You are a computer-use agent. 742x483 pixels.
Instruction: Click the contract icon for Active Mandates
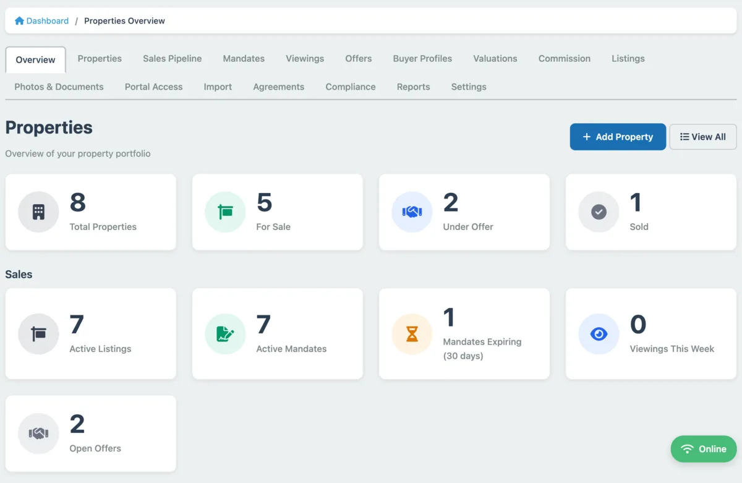[x=225, y=334]
